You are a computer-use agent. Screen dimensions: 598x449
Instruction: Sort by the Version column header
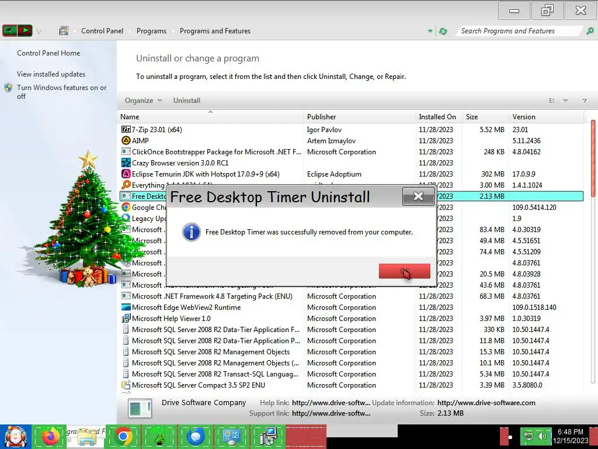(546, 117)
